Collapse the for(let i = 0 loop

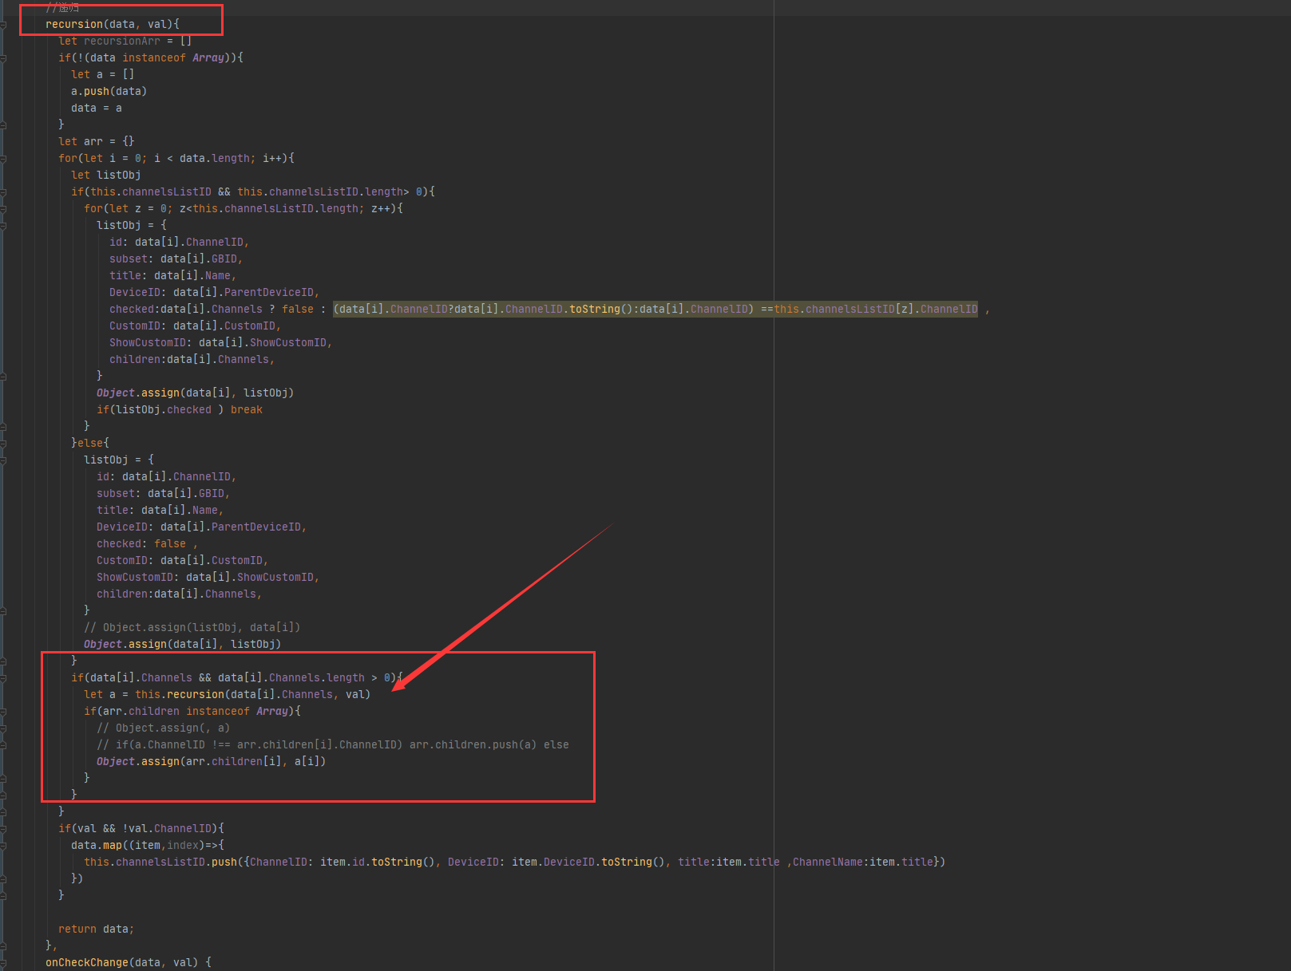pos(4,159)
